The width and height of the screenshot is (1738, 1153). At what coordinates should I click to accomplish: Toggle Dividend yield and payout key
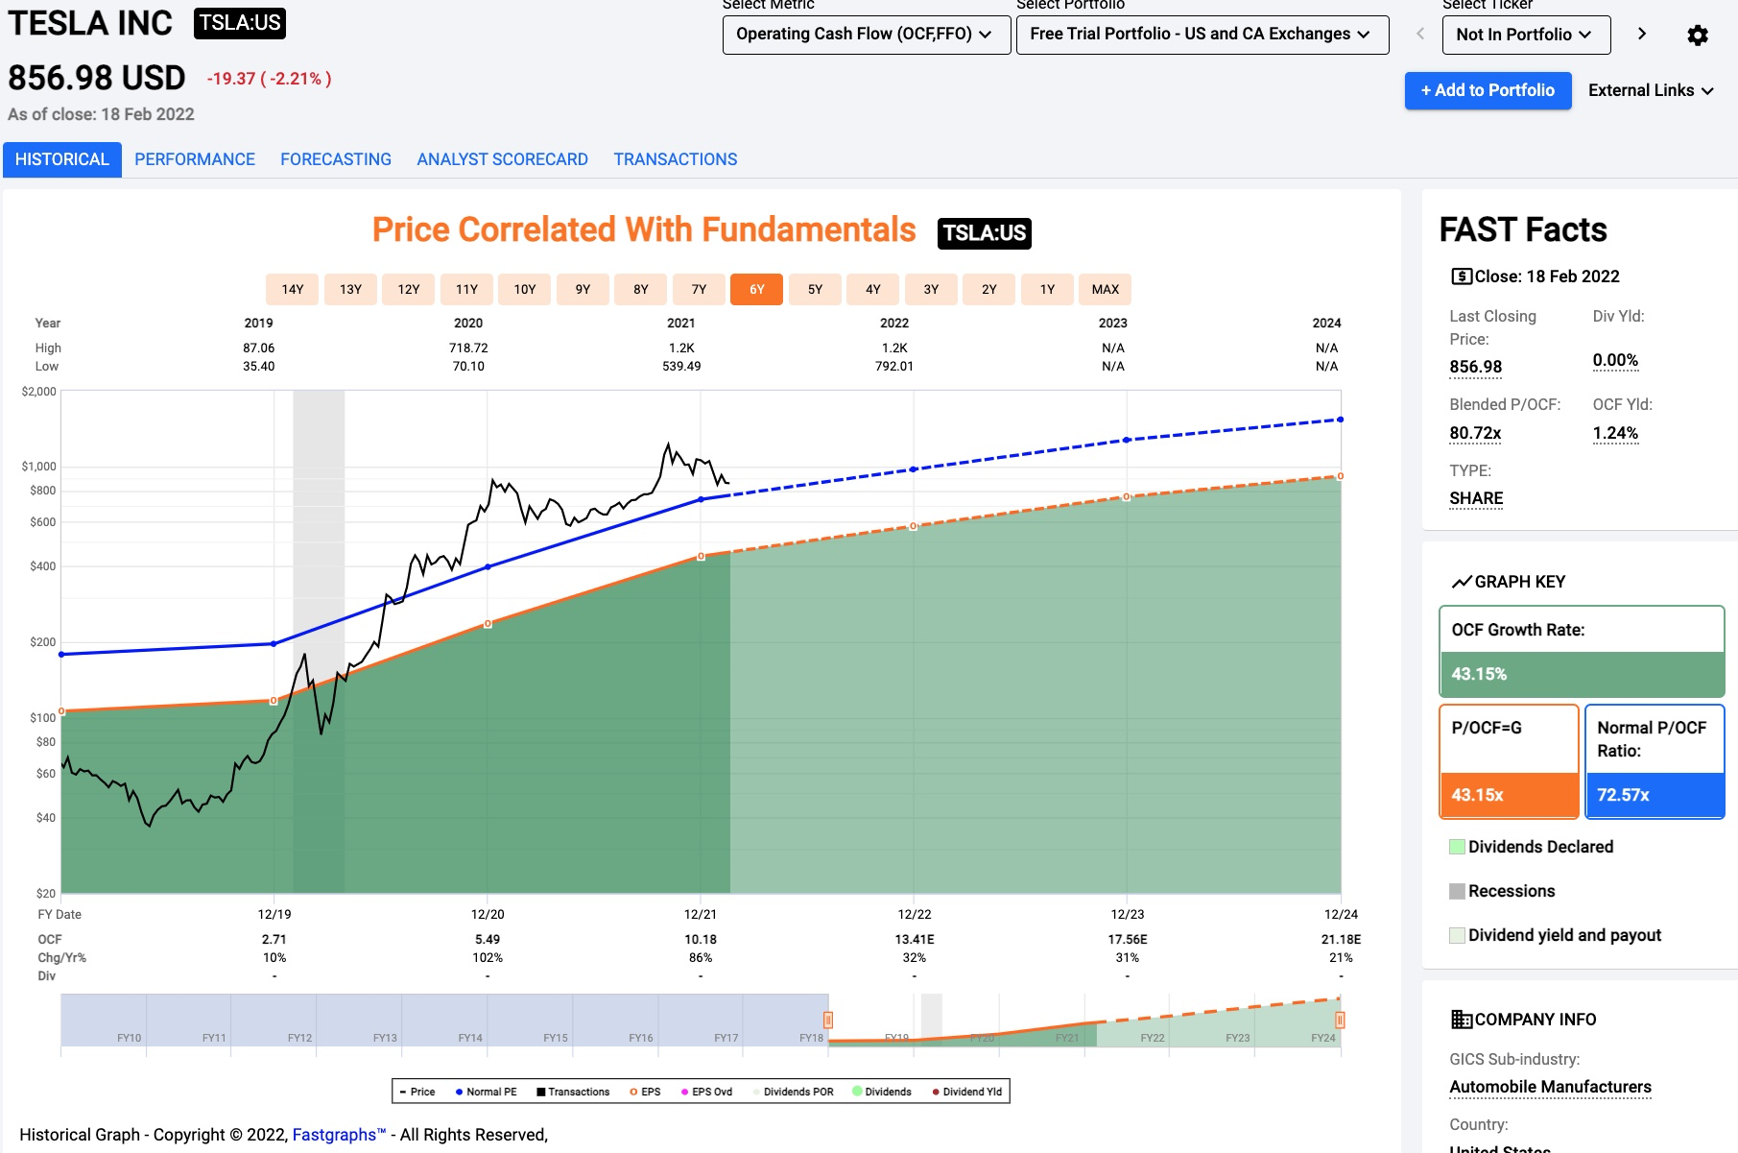(1555, 935)
